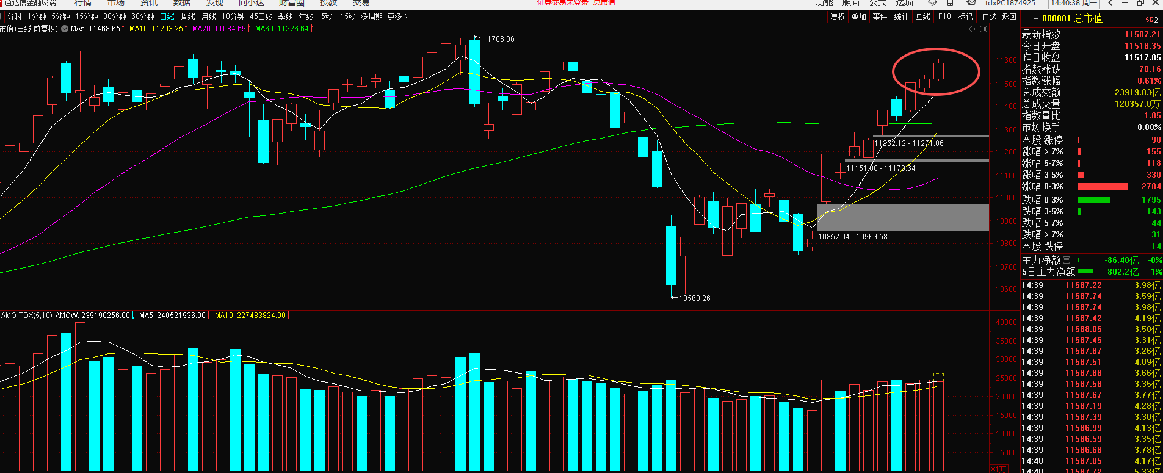The width and height of the screenshot is (1163, 473).
Task: Open the 行情 menu
Action: (83, 3)
